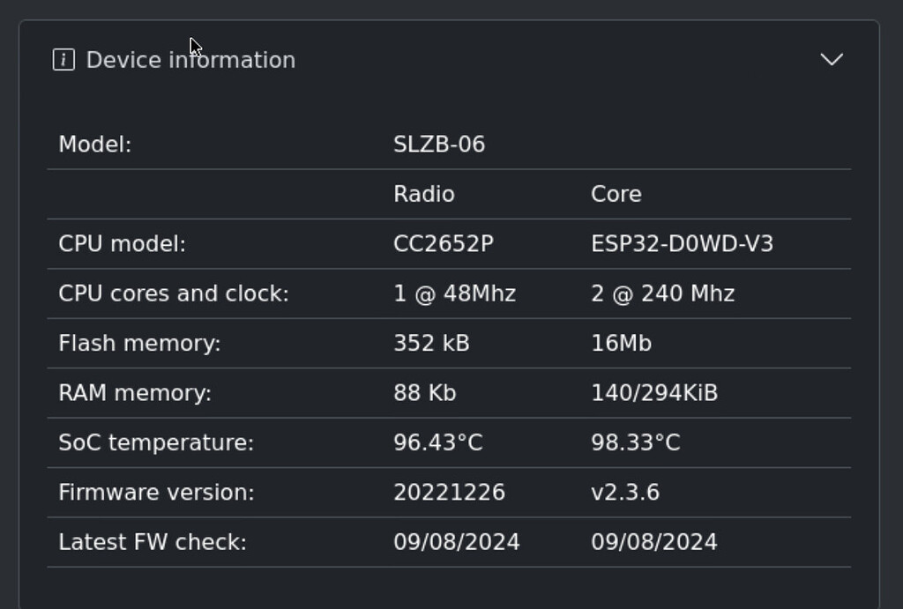The width and height of the screenshot is (903, 609).
Task: Select the SLZB-06 model value
Action: [x=438, y=144]
